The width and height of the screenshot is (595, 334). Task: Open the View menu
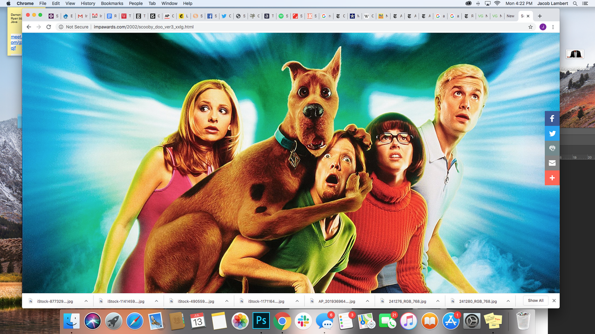click(x=70, y=3)
